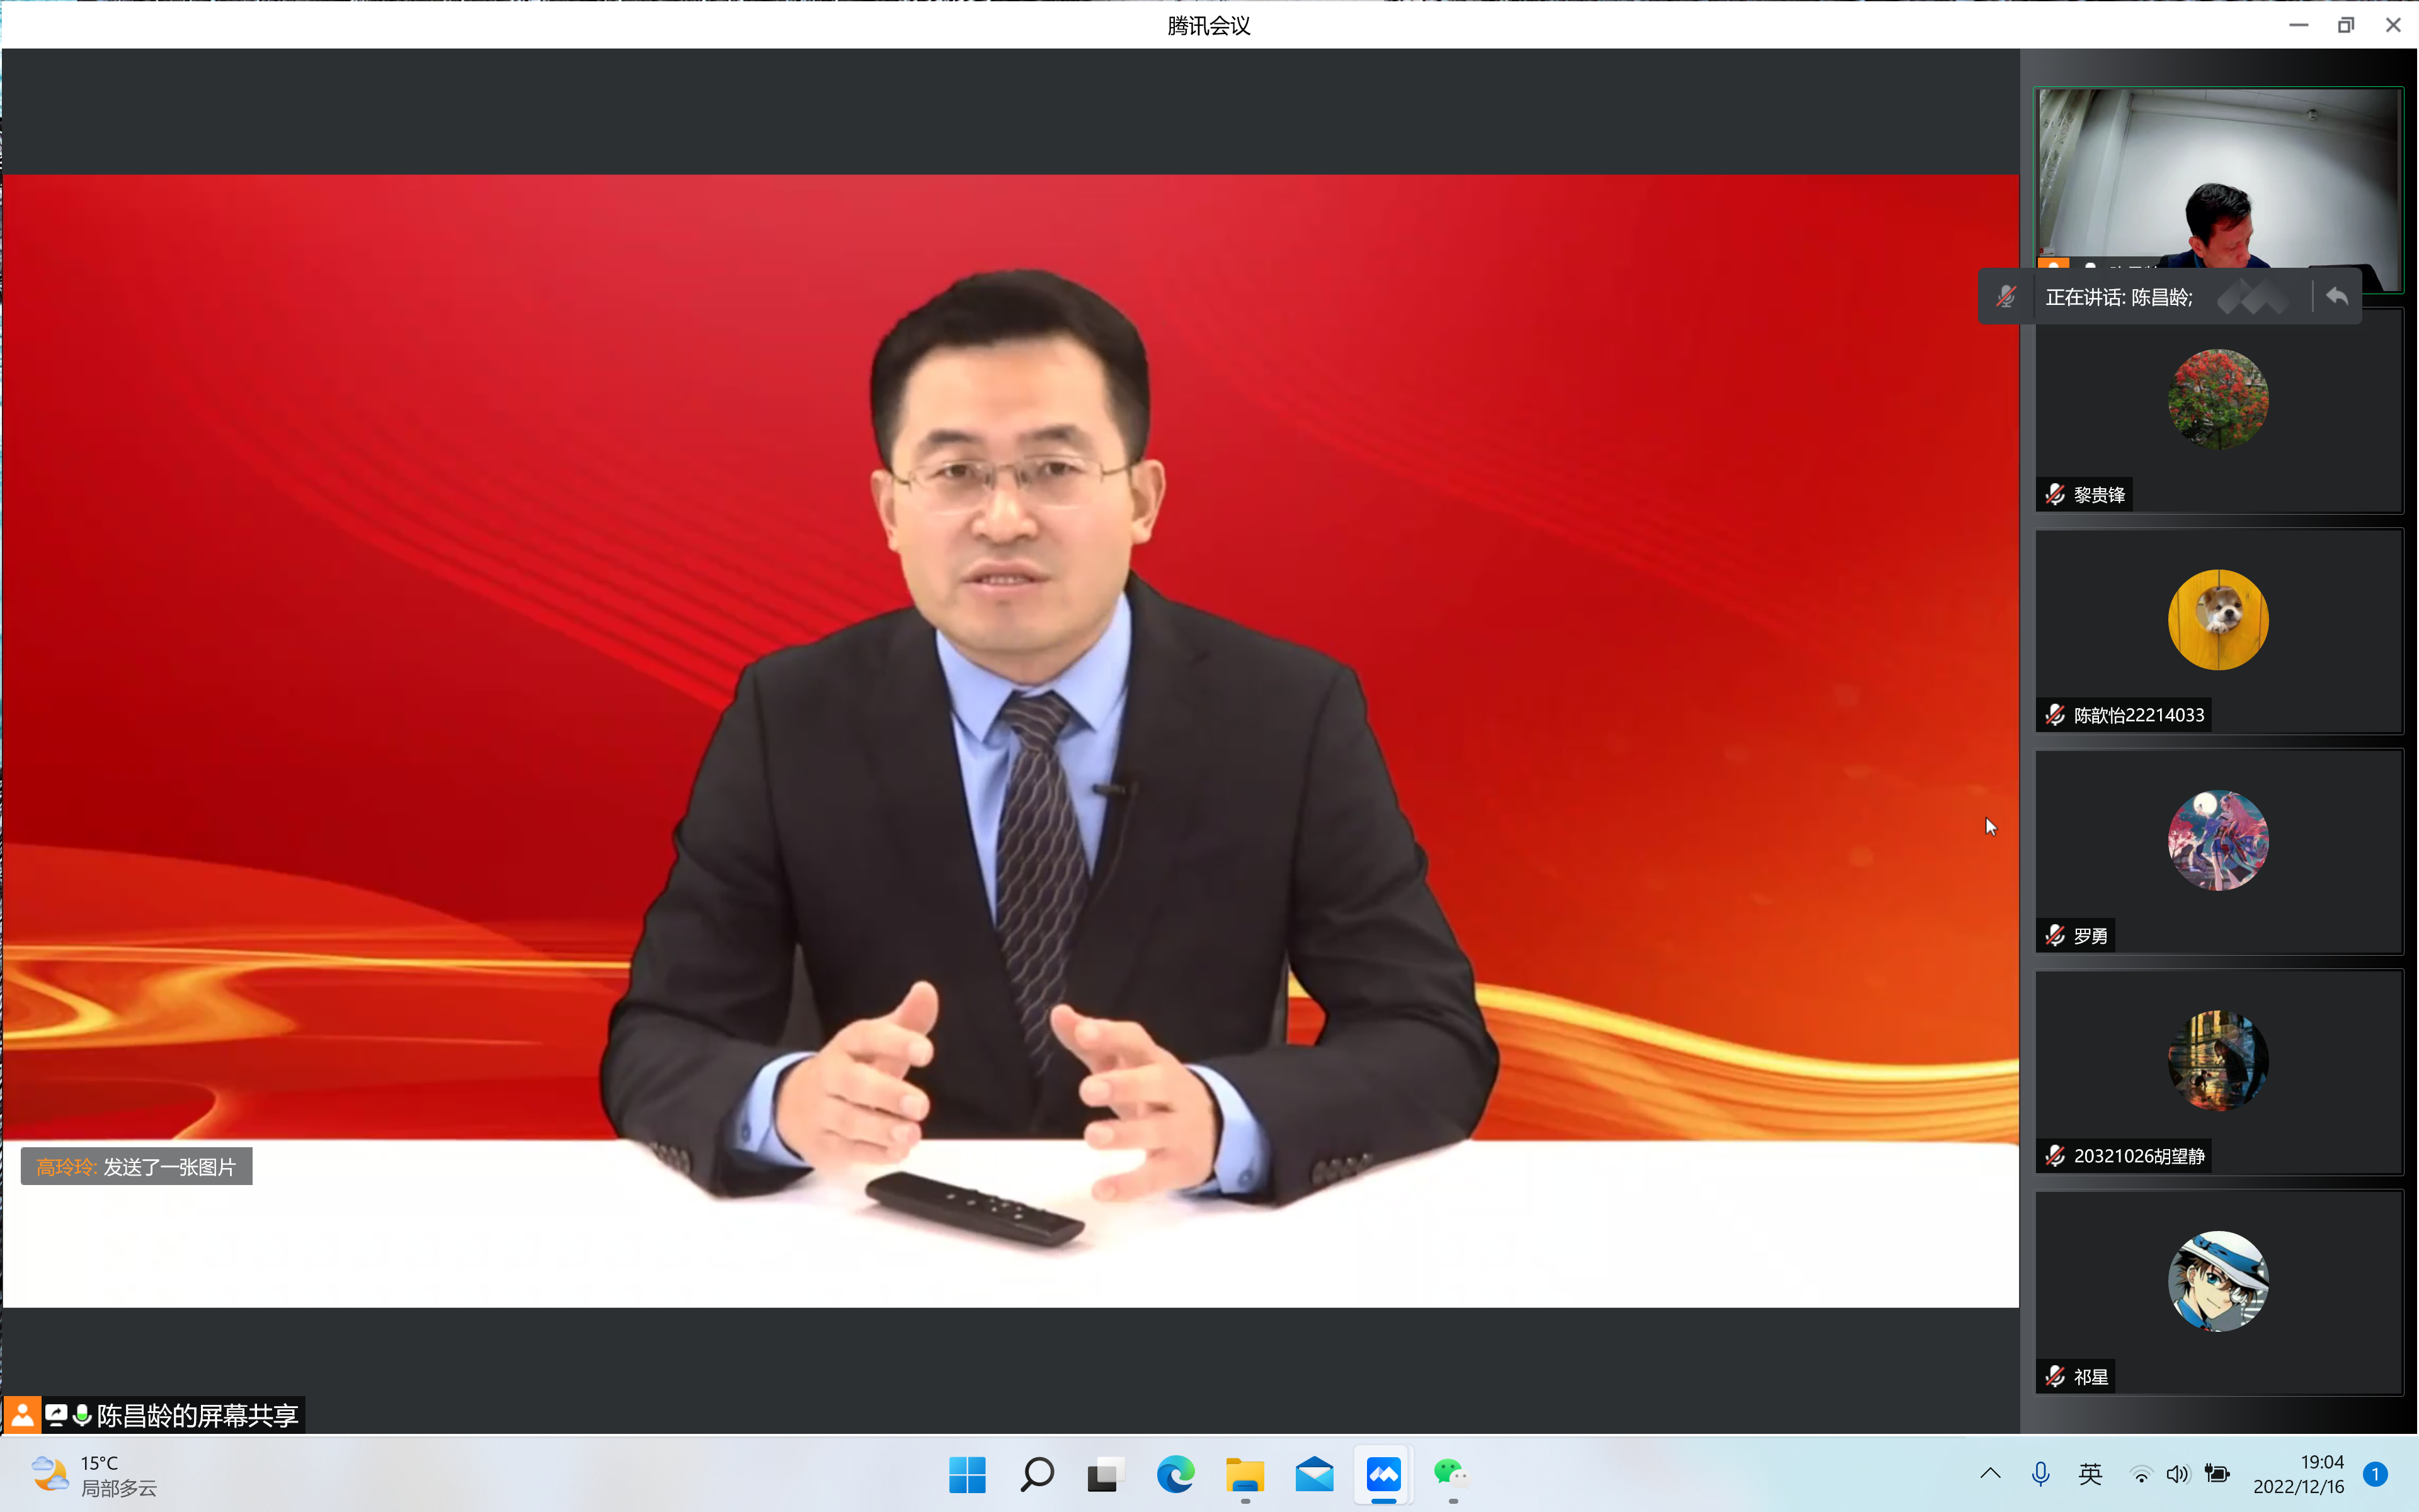2419x1512 pixels.
Task: Expand the system tray hidden icons chevron
Action: click(1990, 1474)
